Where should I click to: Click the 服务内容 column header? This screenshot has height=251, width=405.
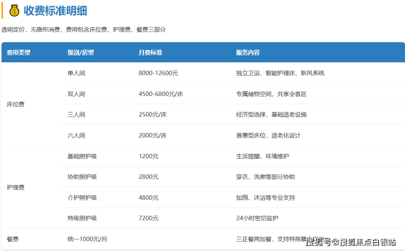click(247, 53)
